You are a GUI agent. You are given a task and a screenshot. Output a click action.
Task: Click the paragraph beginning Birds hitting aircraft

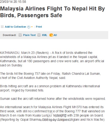(x=50, y=88)
